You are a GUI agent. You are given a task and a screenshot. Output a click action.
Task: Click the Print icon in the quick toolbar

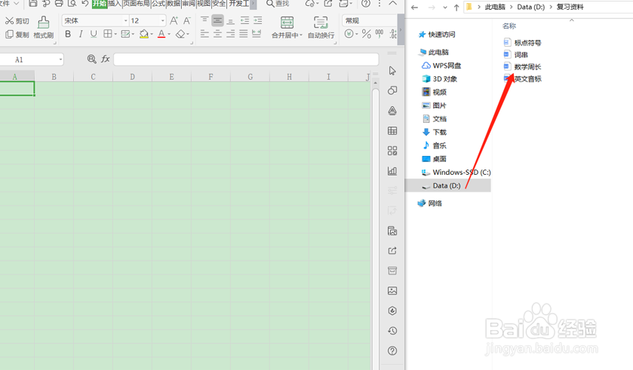[59, 4]
